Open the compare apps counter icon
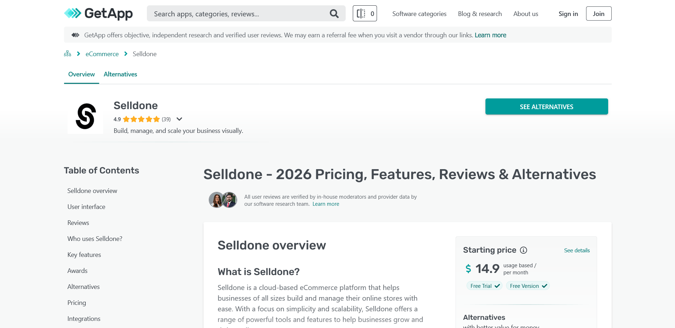Viewport: 675px width, 328px height. pos(365,14)
